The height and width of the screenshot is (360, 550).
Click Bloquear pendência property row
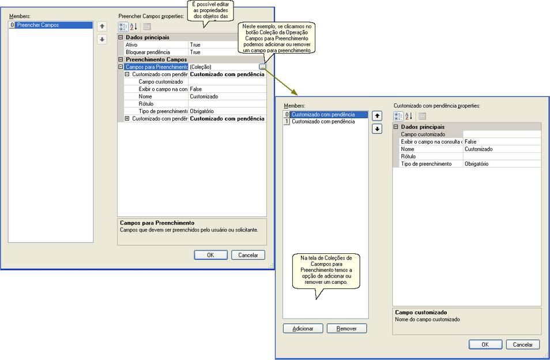click(x=195, y=52)
